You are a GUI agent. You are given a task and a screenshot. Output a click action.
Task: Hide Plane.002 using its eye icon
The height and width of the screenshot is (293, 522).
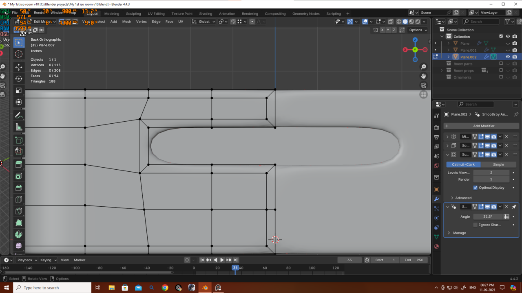click(508, 57)
